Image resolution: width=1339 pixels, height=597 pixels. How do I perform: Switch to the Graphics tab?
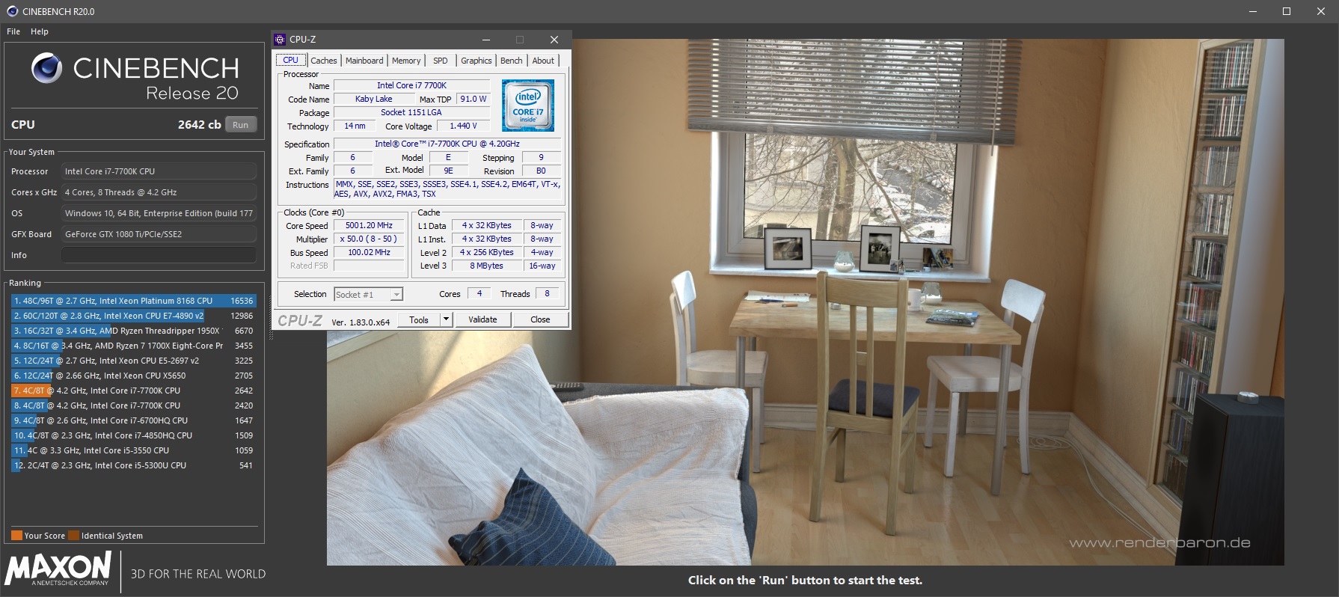click(x=477, y=61)
